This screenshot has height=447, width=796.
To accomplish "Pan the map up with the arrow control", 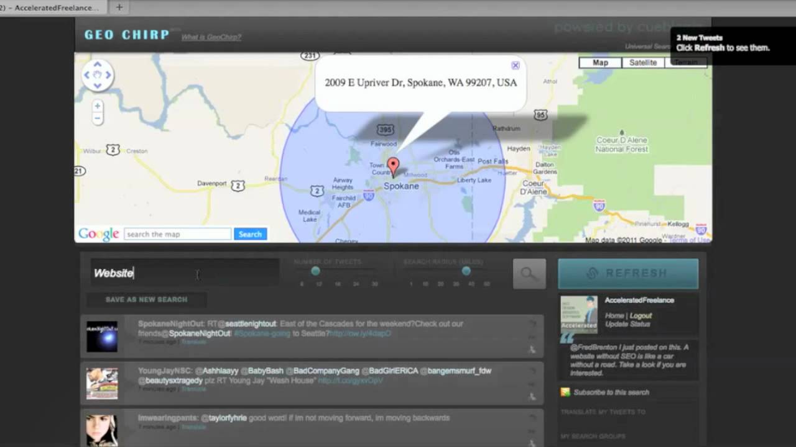I will pyautogui.click(x=98, y=64).
